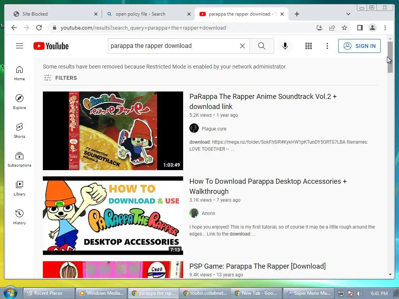Visit the Plague cure channel name
The width and height of the screenshot is (399, 299).
(214, 128)
